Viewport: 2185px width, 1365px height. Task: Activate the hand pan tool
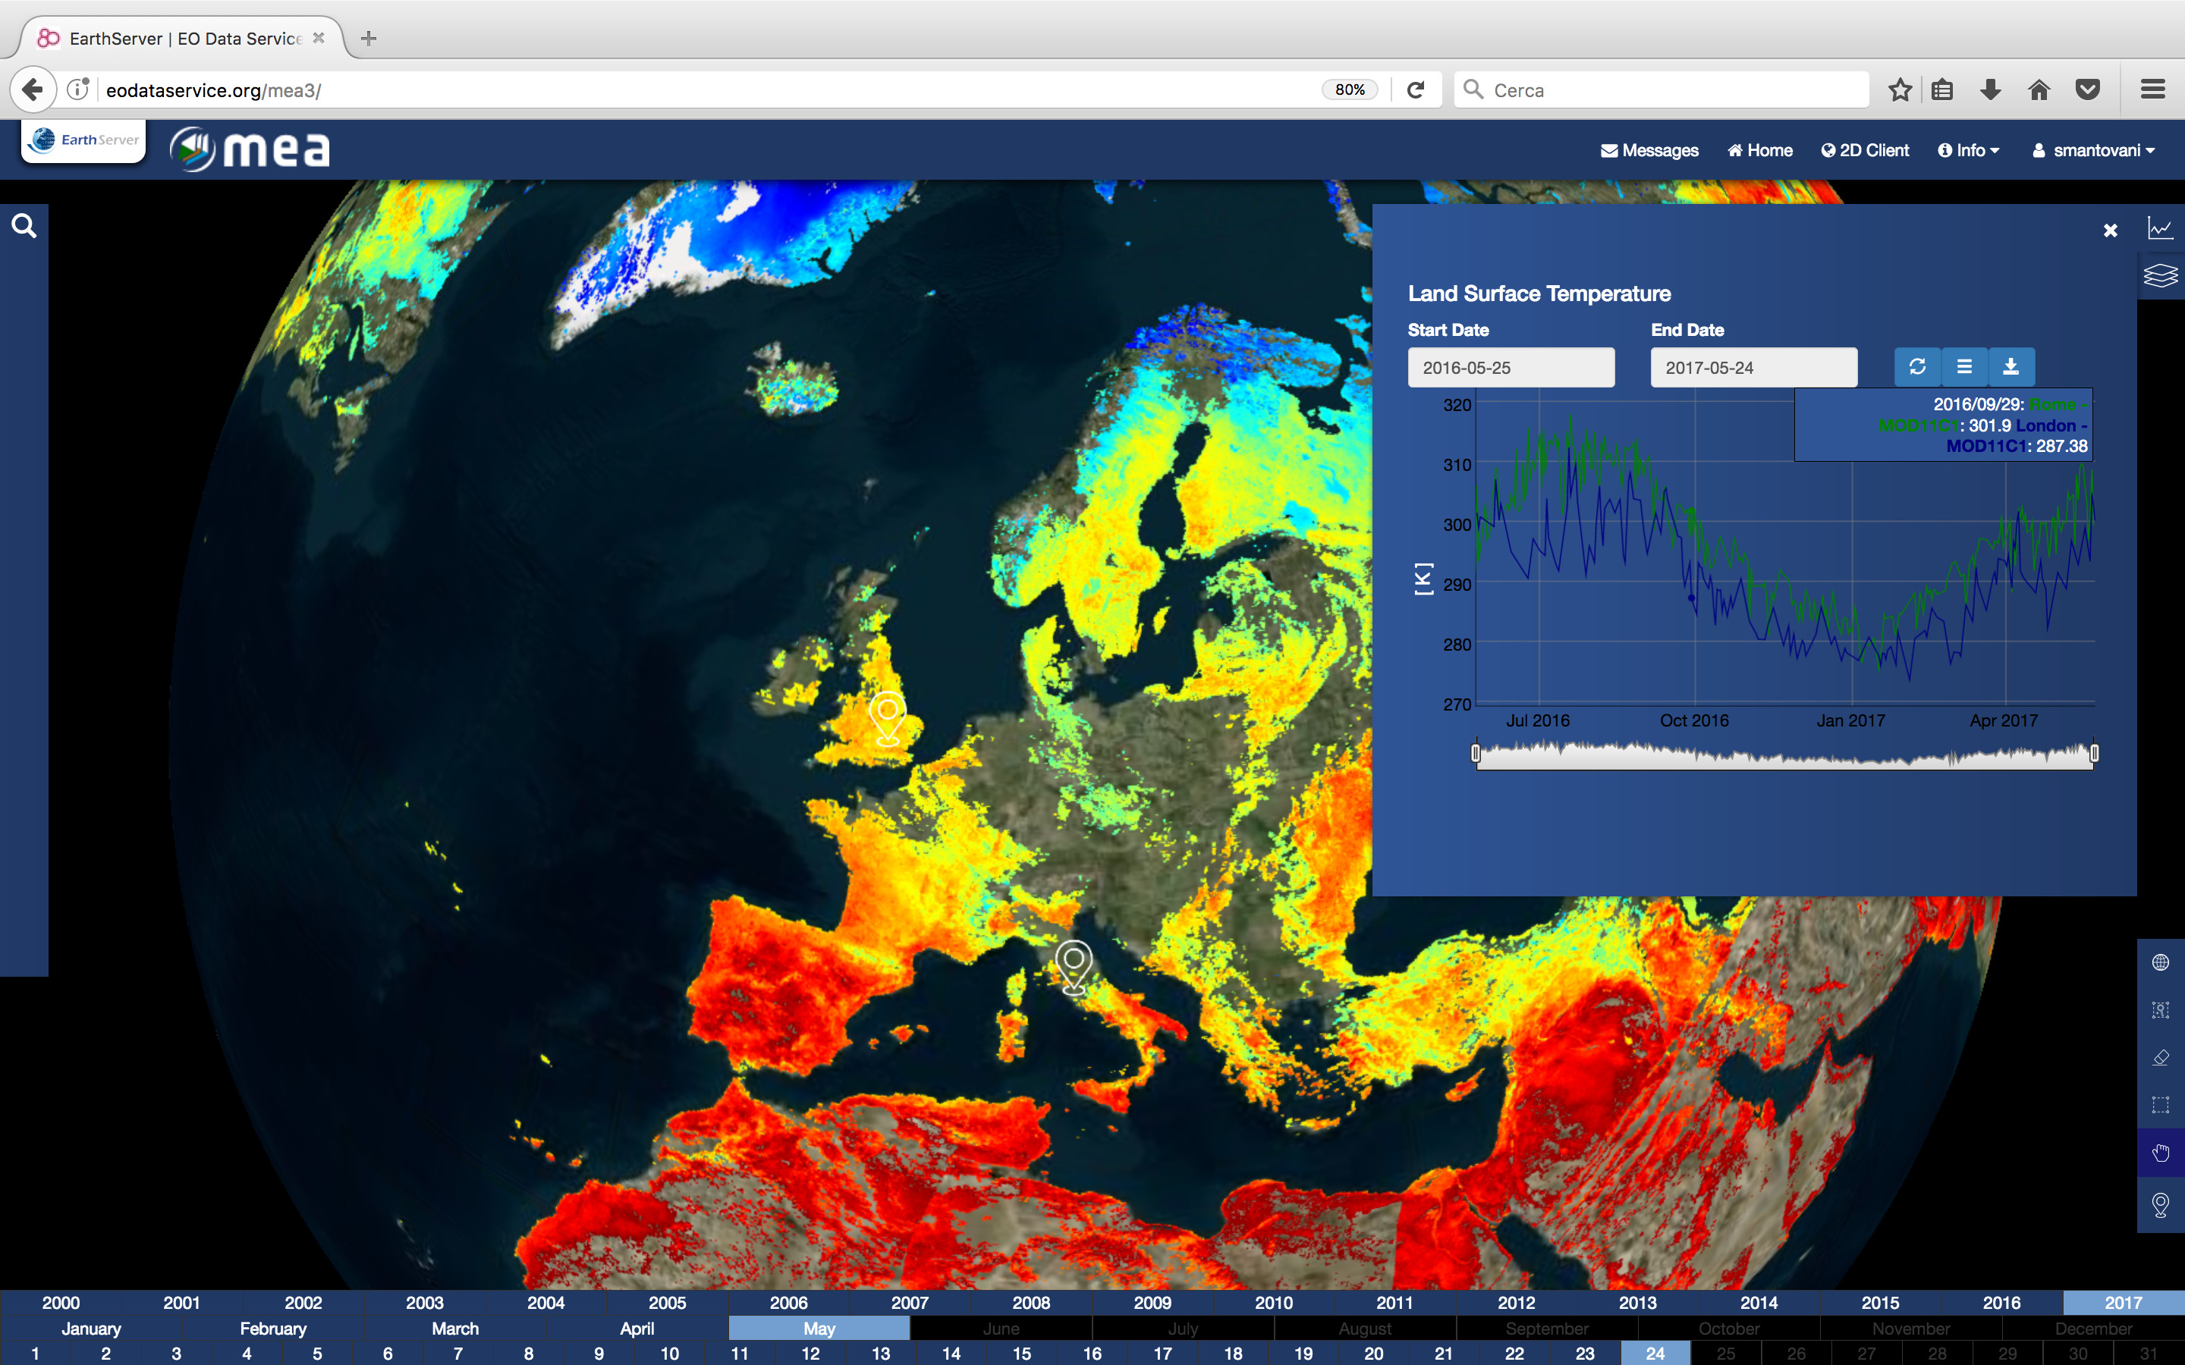tap(2160, 1153)
